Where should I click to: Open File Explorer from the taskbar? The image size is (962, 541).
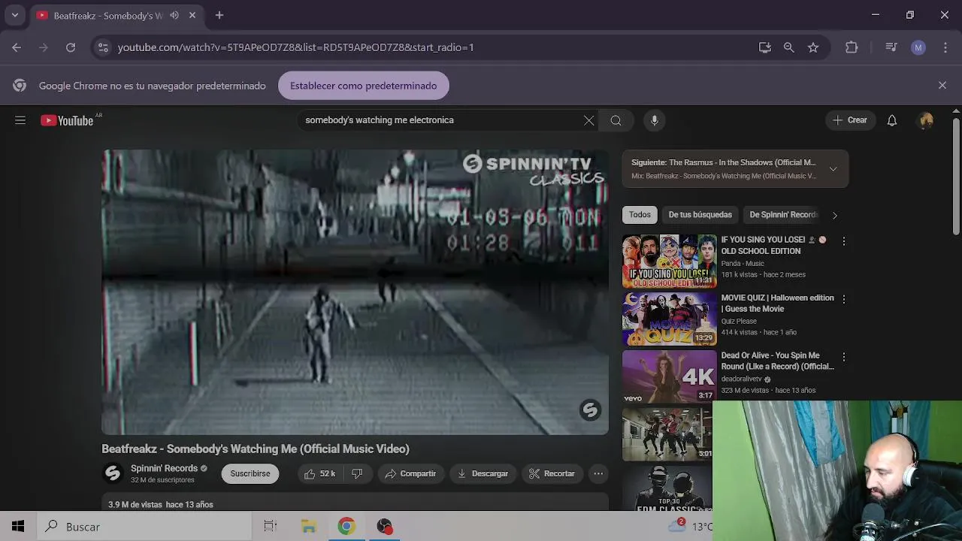tap(309, 527)
